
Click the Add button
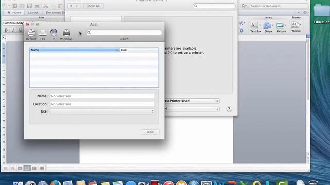click(x=150, y=132)
